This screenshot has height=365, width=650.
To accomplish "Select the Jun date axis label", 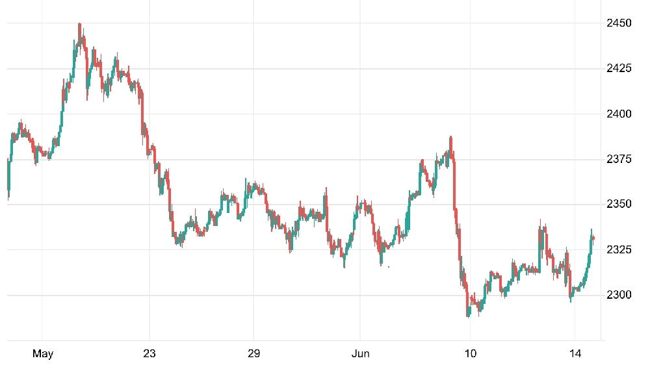I will tap(360, 353).
